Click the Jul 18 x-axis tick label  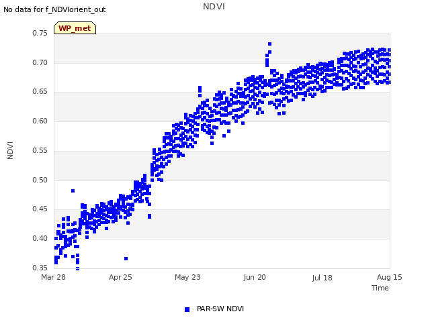pos(322,278)
